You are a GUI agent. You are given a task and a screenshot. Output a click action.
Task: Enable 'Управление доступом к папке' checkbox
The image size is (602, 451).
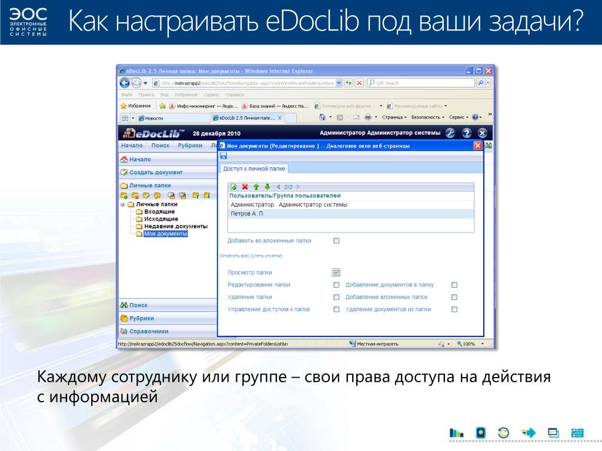point(336,309)
